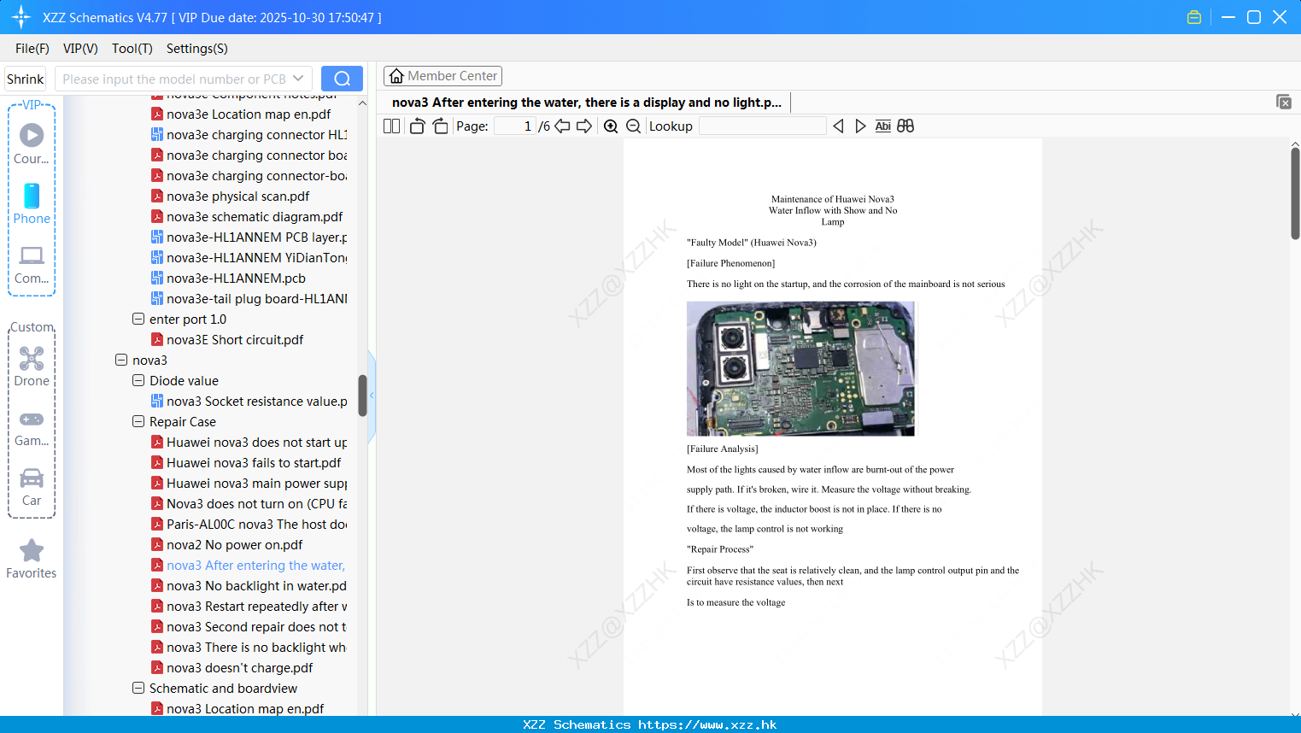Find next lookup result triangle
Viewport: 1301px width, 733px height.
pos(860,126)
